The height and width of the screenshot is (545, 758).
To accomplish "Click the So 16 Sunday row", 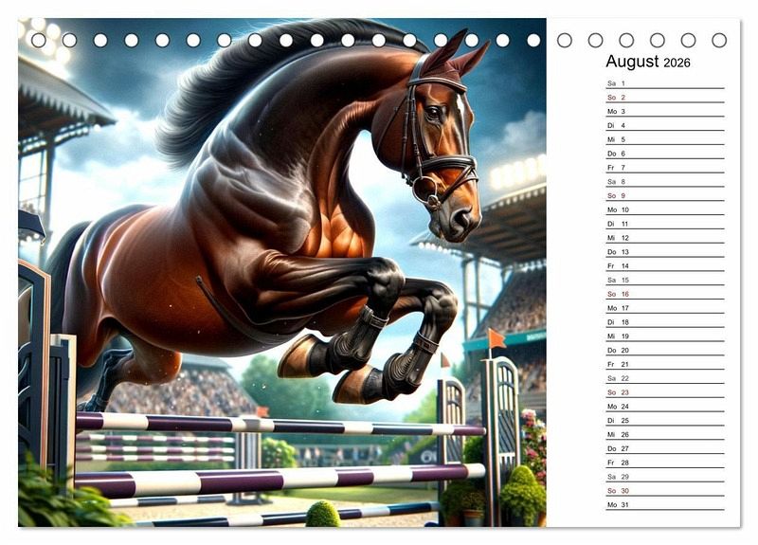I will [x=664, y=294].
